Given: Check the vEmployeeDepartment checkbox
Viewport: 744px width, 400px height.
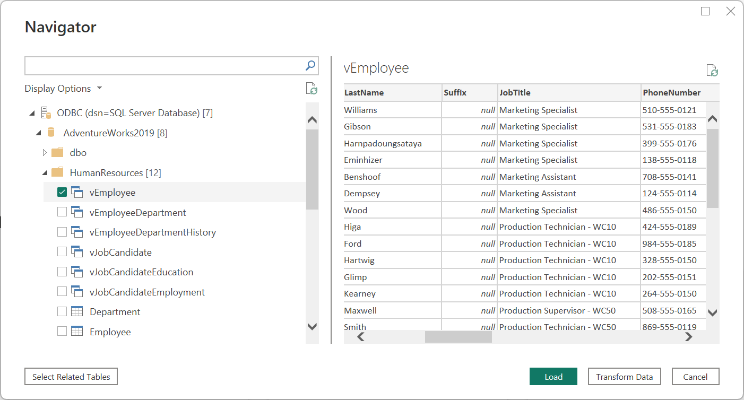Looking at the screenshot, I should pos(62,212).
